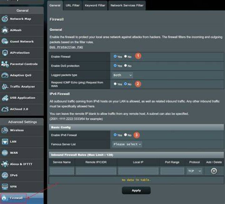
Task: Open the Traffic Analyzer page label
Action: [x=22, y=87]
